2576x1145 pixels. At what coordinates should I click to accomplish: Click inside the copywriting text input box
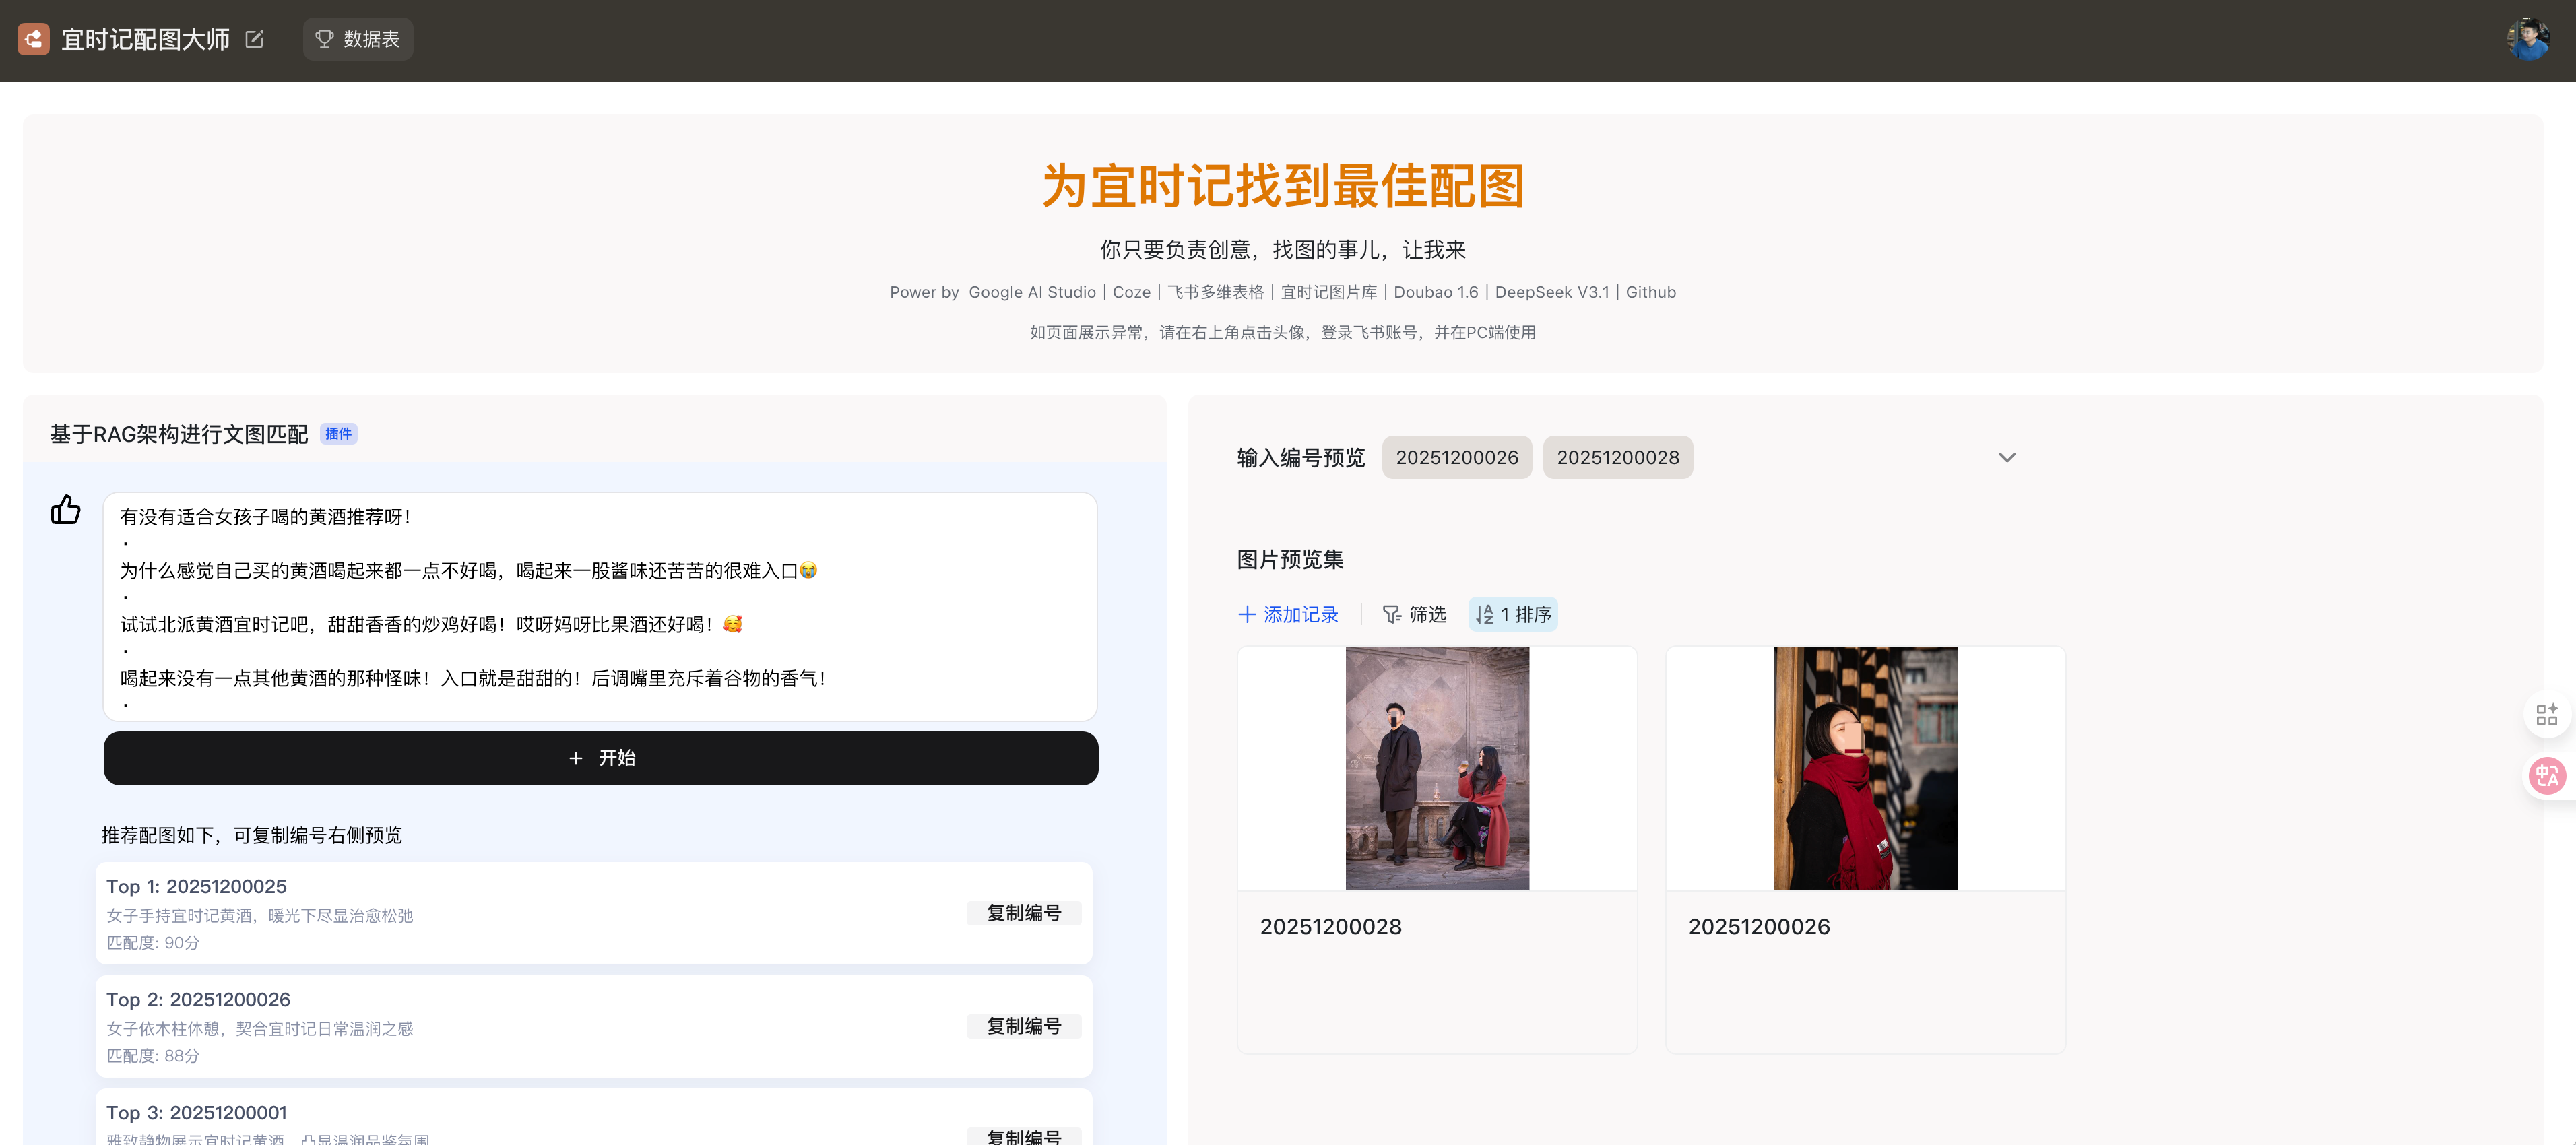click(x=600, y=606)
